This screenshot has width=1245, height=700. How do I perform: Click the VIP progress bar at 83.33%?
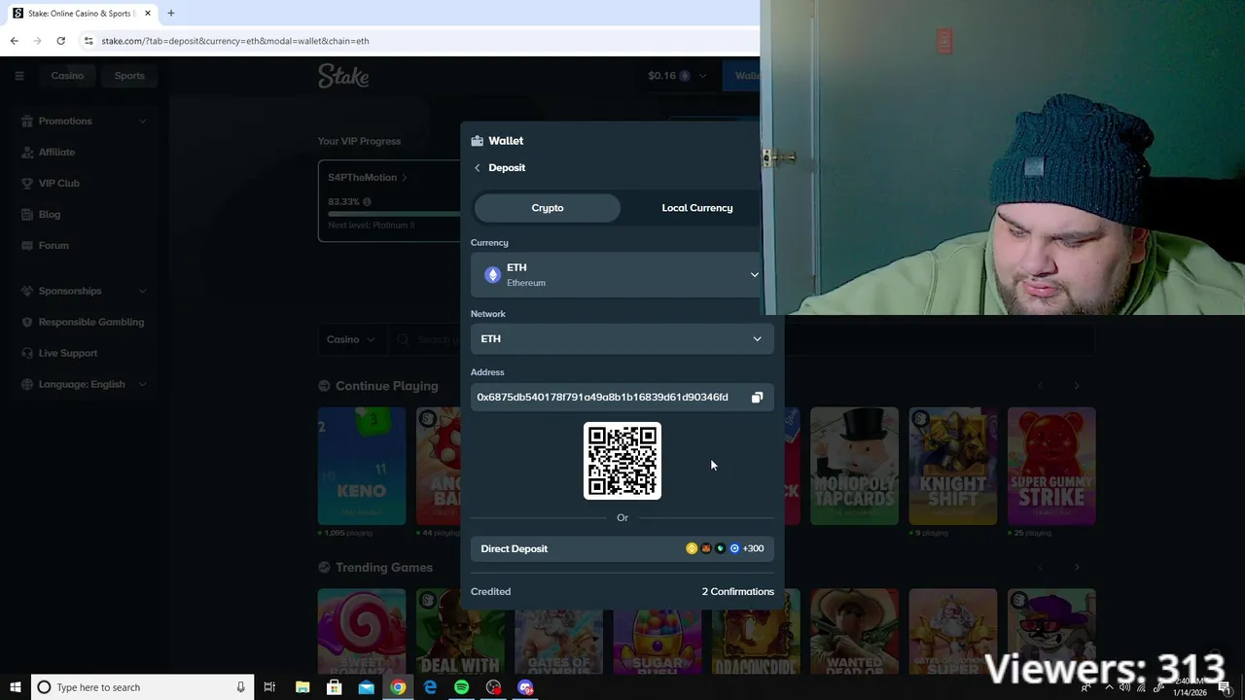394,213
